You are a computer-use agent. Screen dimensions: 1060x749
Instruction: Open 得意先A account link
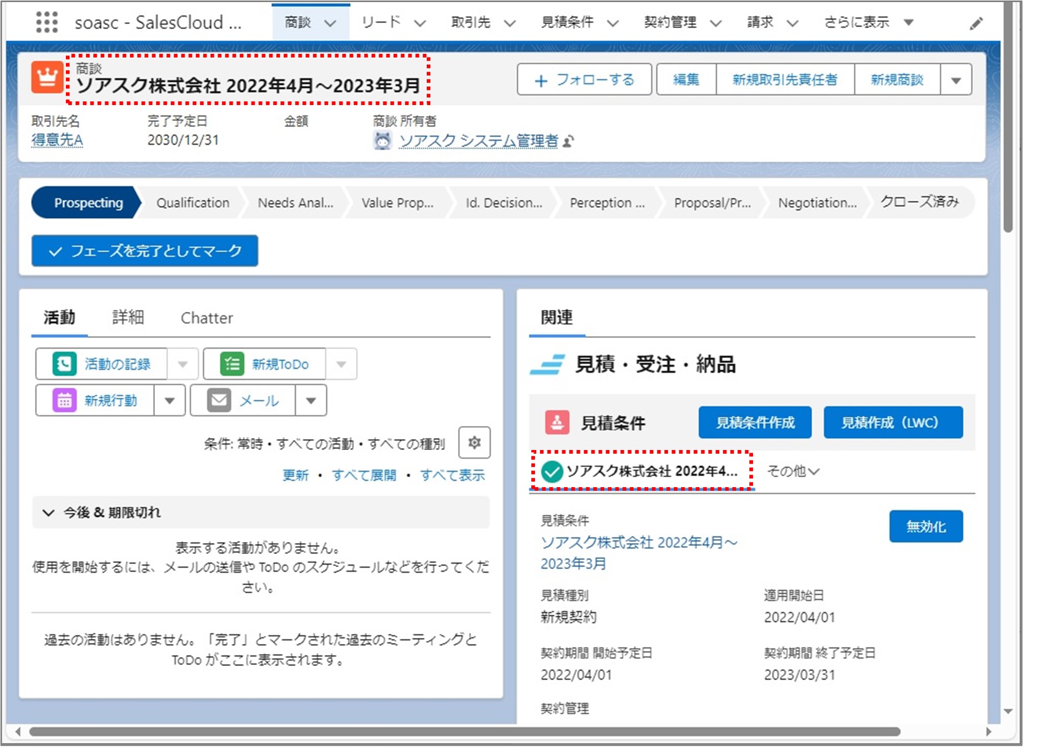pyautogui.click(x=57, y=140)
